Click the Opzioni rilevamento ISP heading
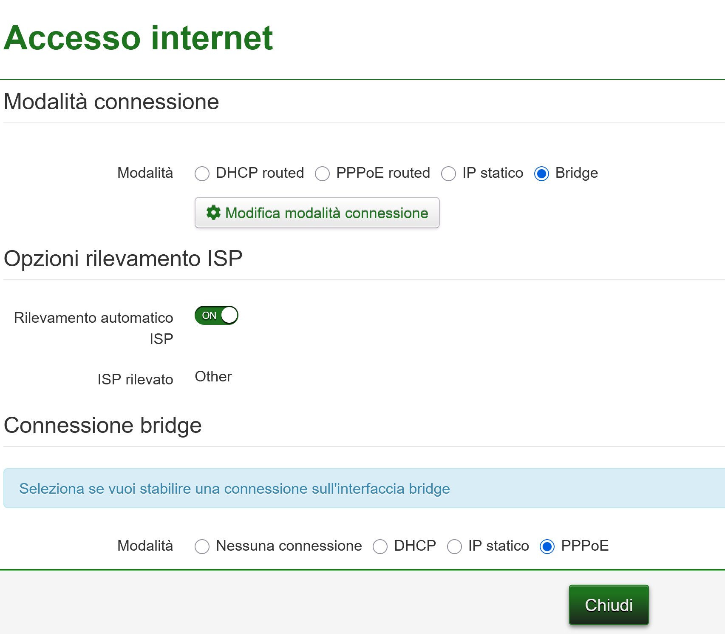This screenshot has width=725, height=634. pos(123,259)
